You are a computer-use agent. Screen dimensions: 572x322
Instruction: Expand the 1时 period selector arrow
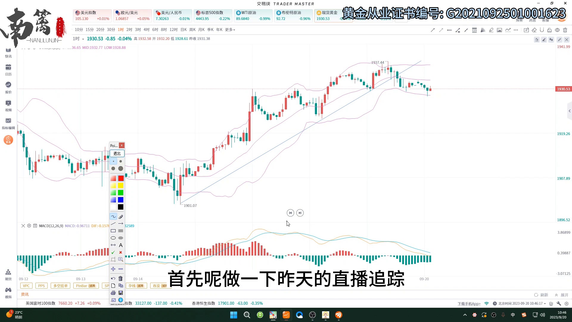click(x=83, y=39)
